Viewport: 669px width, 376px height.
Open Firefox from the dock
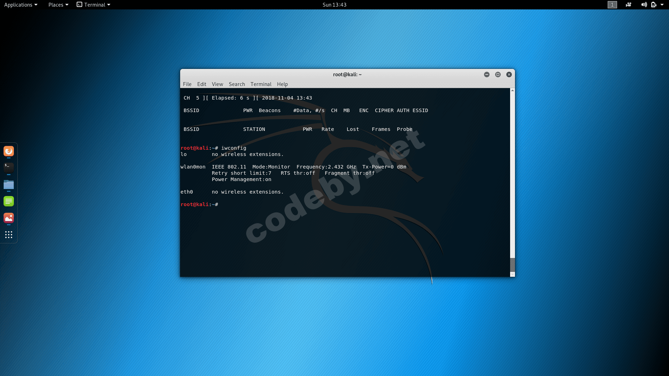(9, 151)
